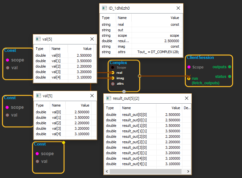The width and height of the screenshot is (242, 178).
Task: Close the result_out[5][2] table window
Action: click(187, 98)
